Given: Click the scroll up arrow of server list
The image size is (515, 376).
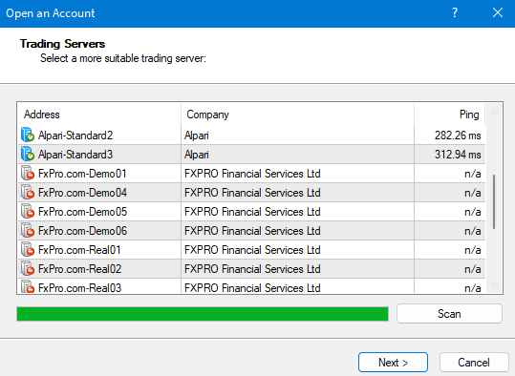Looking at the screenshot, I should 494,112.
